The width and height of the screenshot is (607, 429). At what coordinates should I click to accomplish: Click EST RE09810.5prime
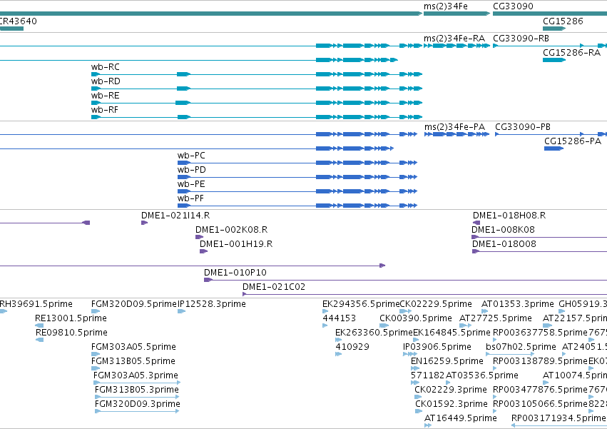71,333
